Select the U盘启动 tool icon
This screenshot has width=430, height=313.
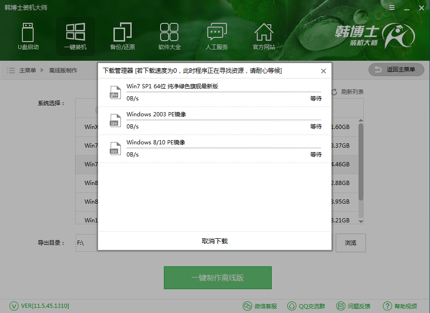28,36
